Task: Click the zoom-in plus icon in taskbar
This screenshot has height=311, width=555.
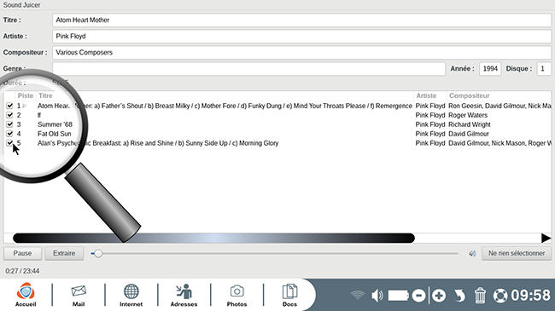Action: coord(439,296)
